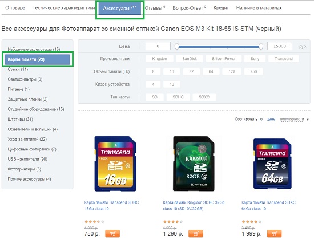Open Осветители и вспышки (4) category
Screen dimensions: 314x239
tap(33, 129)
